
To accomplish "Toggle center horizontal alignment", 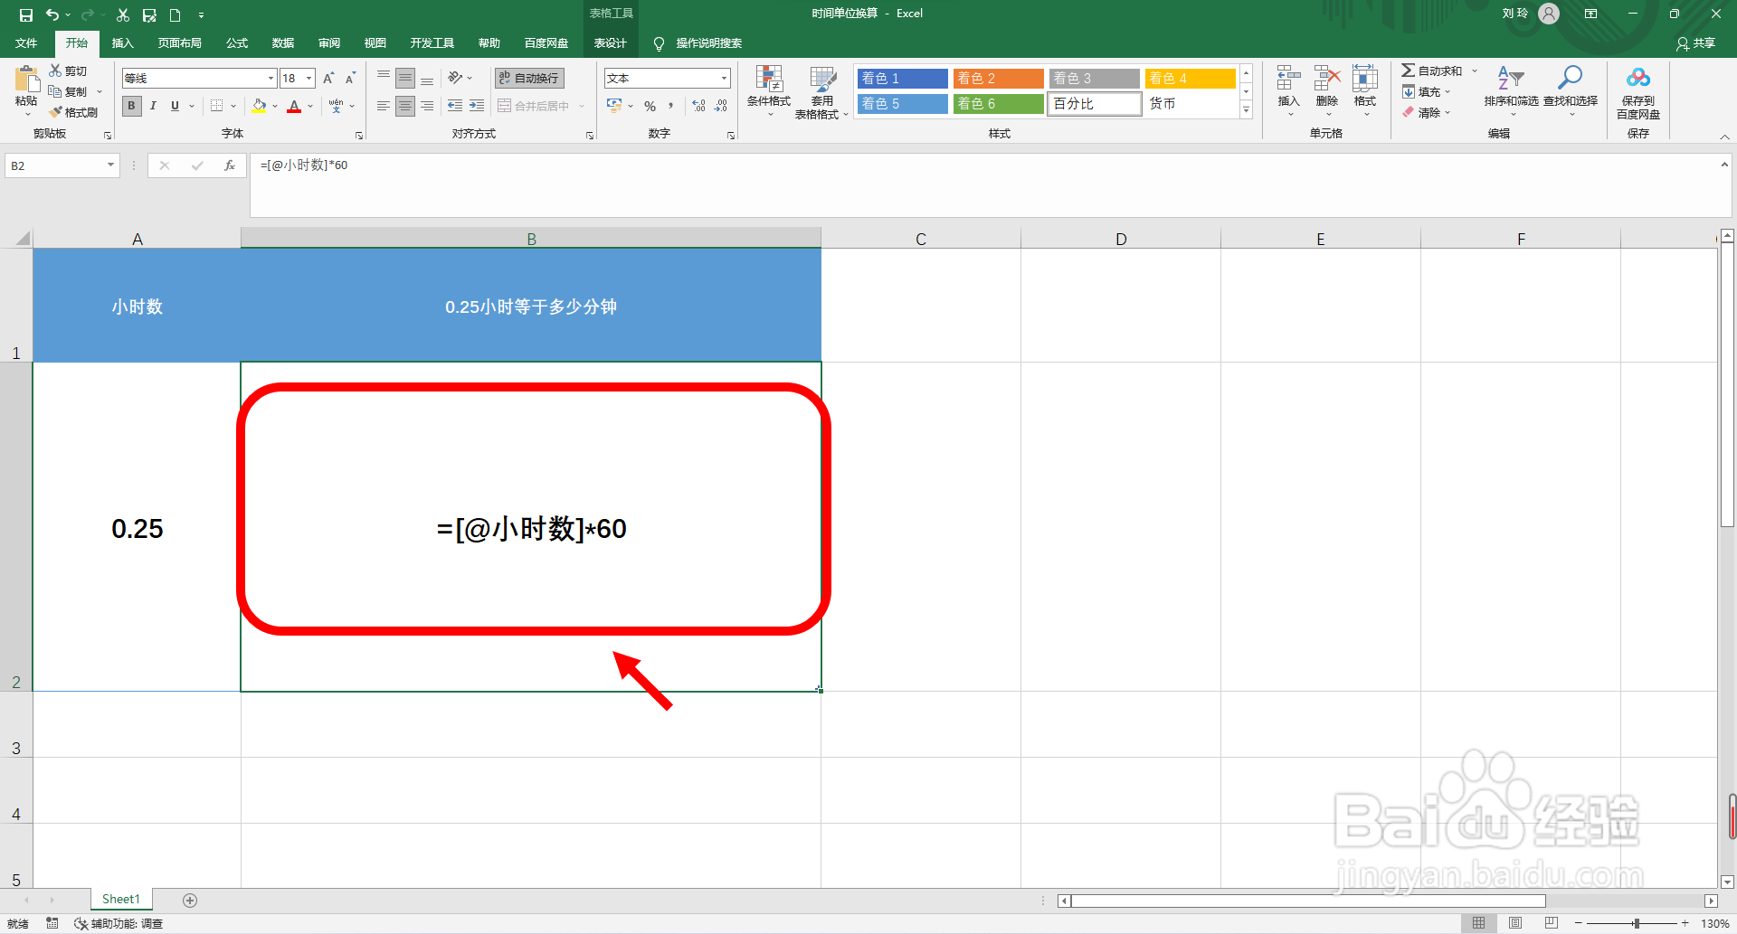I will [x=405, y=106].
